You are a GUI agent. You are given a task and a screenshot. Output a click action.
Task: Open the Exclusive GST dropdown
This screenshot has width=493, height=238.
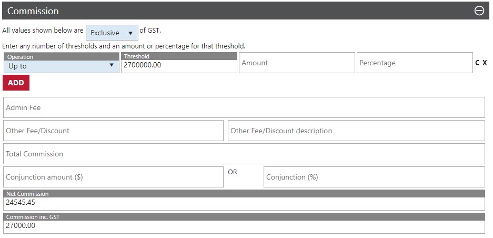pyautogui.click(x=112, y=33)
